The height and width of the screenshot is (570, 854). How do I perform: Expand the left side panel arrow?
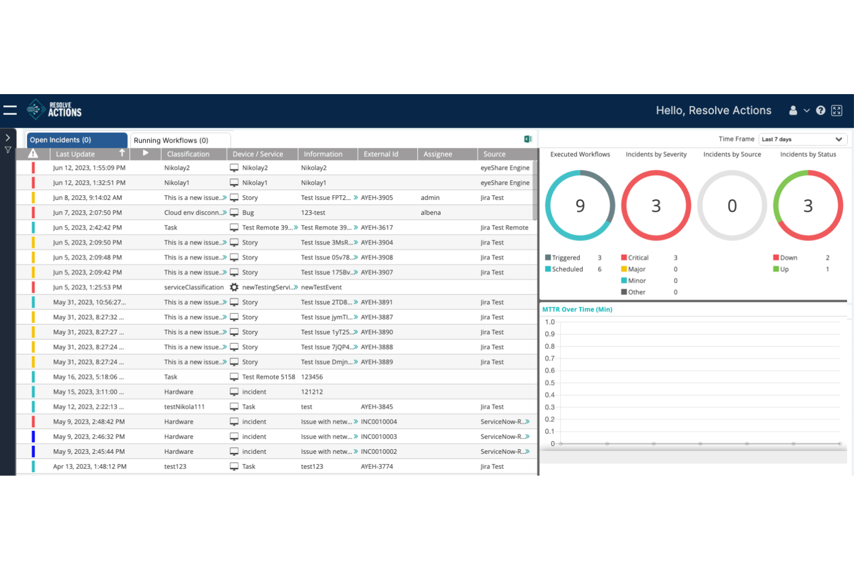coord(8,137)
